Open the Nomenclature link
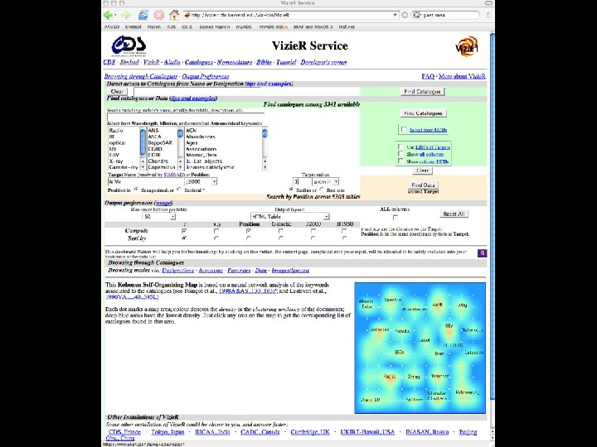 (235, 62)
